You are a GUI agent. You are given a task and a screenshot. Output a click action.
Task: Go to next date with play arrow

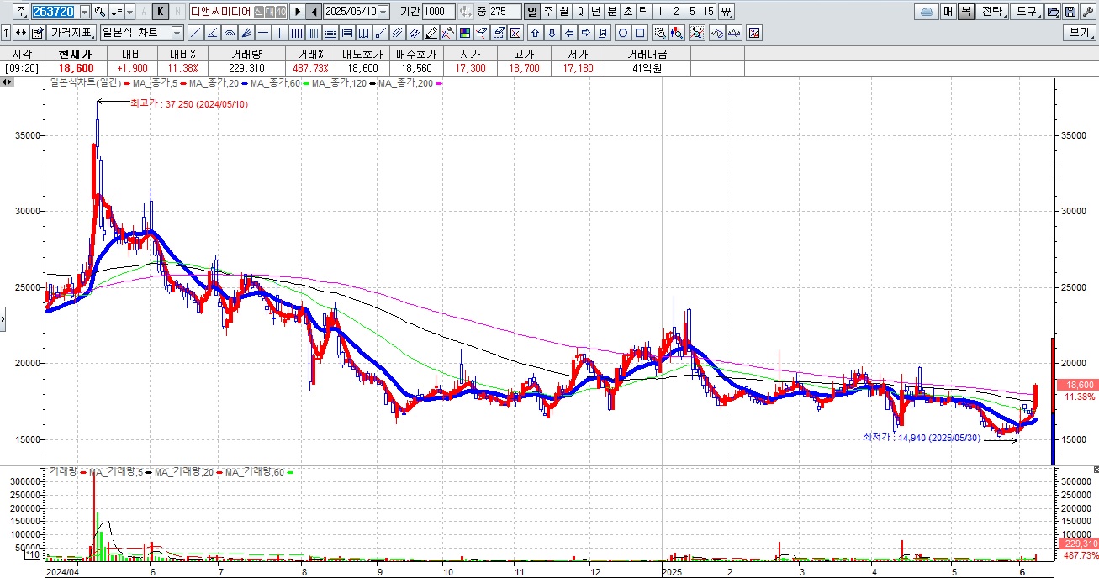tap(297, 12)
